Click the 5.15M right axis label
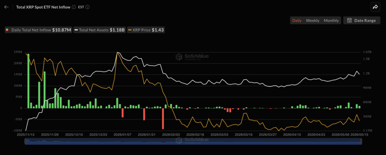This screenshot has height=155, width=386. [x=367, y=131]
